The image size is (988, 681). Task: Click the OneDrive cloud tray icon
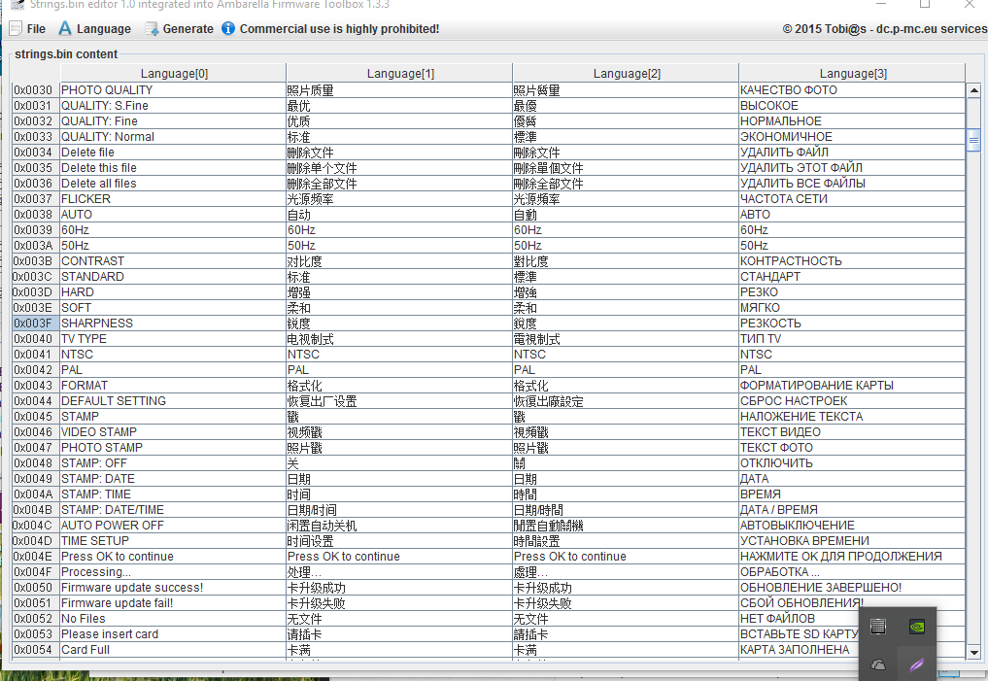[x=878, y=664]
